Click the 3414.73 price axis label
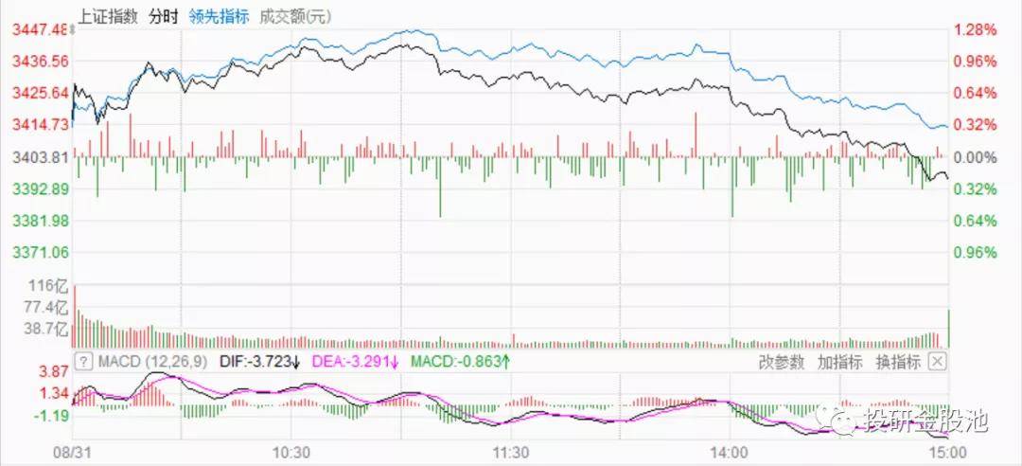 (x=40, y=124)
